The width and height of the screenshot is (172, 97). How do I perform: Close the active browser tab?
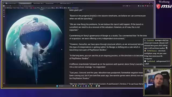[x=31, y=4]
